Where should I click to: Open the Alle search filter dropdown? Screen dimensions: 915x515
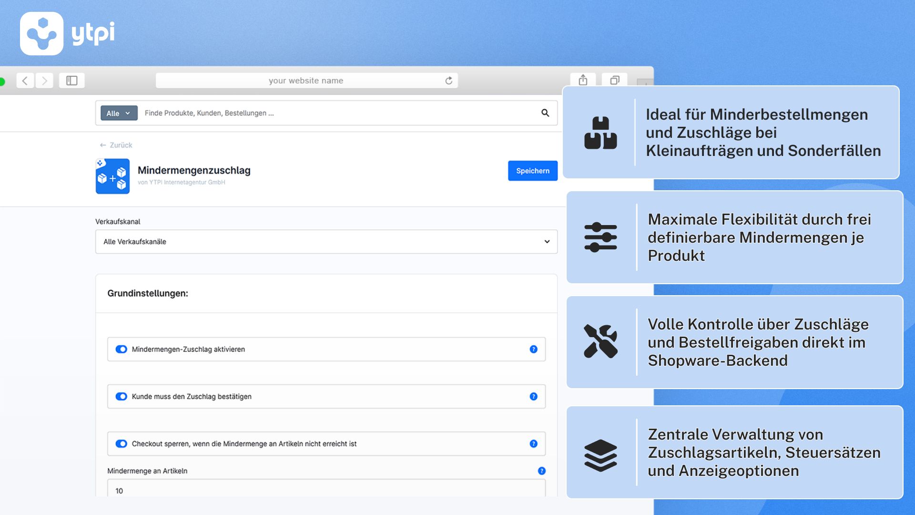tap(119, 113)
